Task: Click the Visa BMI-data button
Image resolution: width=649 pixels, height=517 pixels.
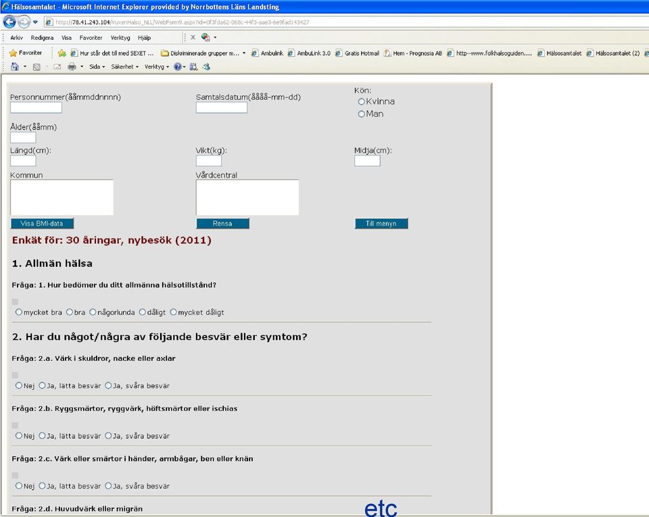Action: click(x=42, y=223)
